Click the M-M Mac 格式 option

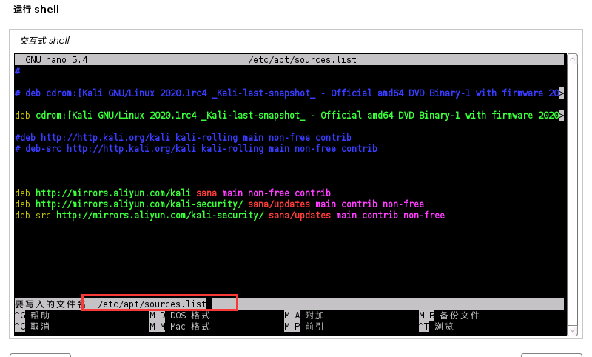tap(180, 327)
